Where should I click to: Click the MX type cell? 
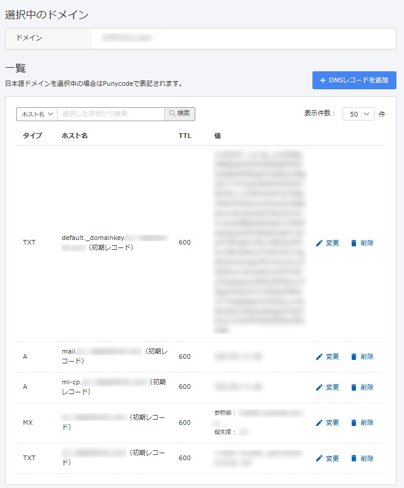pyautogui.click(x=28, y=423)
